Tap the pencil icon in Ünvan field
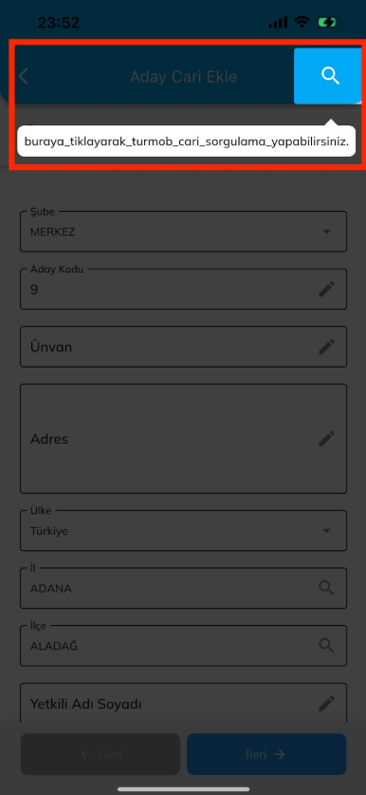This screenshot has width=366, height=795. [x=326, y=347]
